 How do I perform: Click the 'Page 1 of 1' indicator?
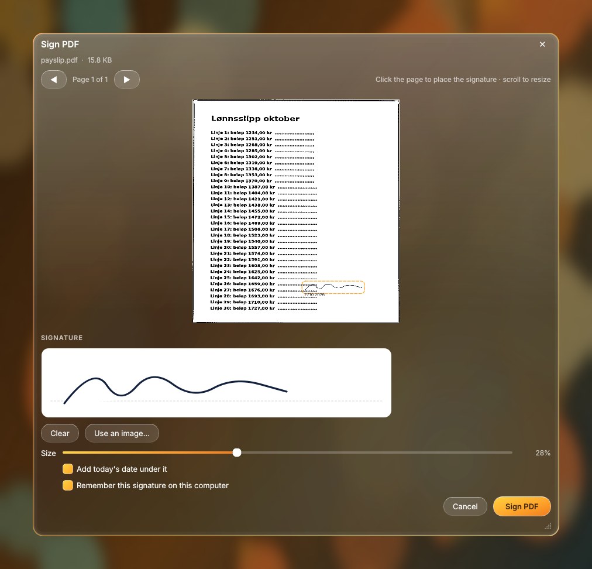click(x=90, y=80)
